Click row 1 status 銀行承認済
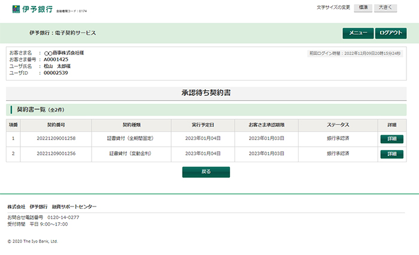The image size is (419, 255). [x=338, y=138]
